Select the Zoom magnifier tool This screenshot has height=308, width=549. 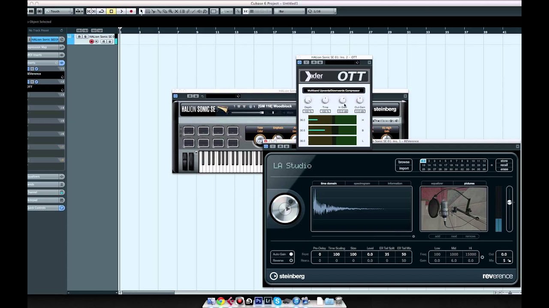tap(171, 11)
